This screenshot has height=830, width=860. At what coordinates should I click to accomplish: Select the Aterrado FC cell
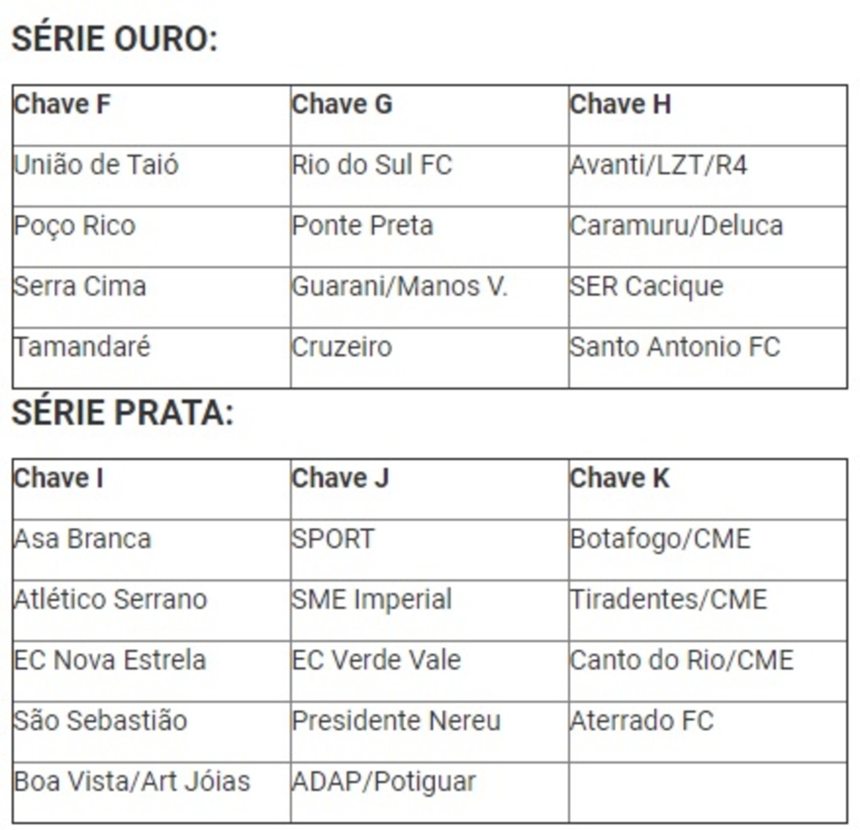pyautogui.click(x=708, y=733)
